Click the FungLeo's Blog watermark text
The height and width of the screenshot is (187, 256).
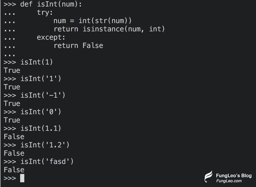coord(234,175)
